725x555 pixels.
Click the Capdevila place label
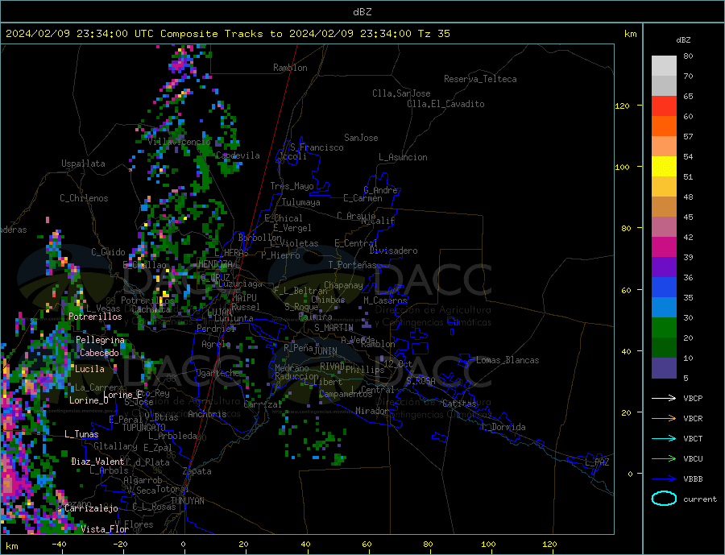coord(238,155)
